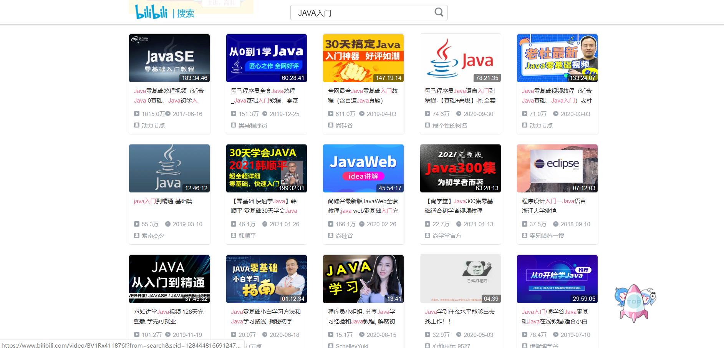
Task: Open title Java零基础教程视频 (适合Java 0基础
Action: 169,96
